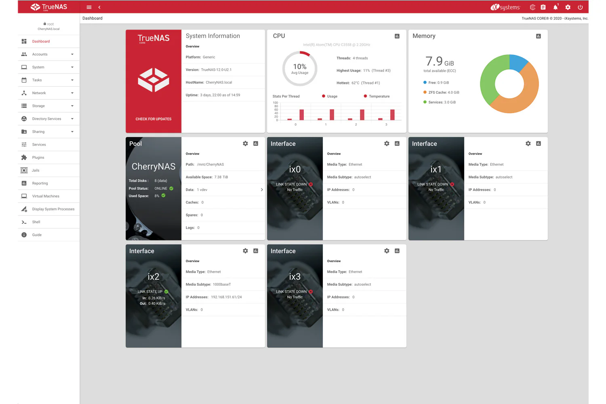The height and width of the screenshot is (404, 606).
Task: Click the Usage legend red dot
Action: [x=324, y=96]
